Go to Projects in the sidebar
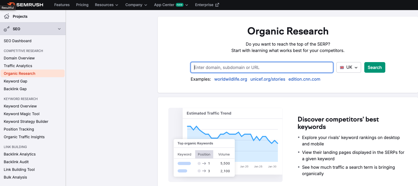Viewport: 418px width, 186px height. coord(20,16)
